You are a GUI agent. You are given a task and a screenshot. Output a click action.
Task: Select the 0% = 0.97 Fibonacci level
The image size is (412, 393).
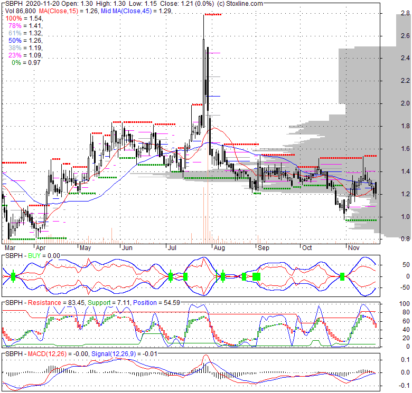tap(26, 62)
